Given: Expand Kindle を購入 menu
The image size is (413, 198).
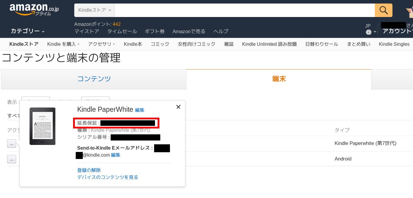Looking at the screenshot, I should [63, 44].
